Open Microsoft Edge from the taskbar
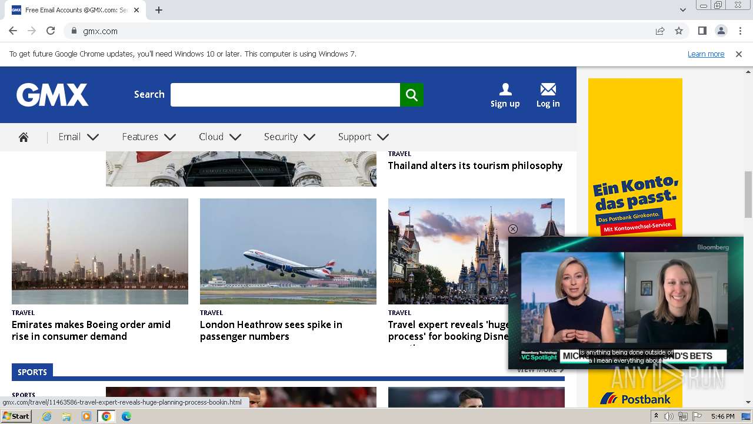Image resolution: width=753 pixels, height=424 pixels. (x=126, y=416)
